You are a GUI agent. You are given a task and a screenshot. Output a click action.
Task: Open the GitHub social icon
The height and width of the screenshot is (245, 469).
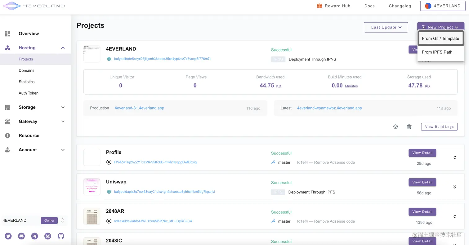pyautogui.click(x=61, y=236)
